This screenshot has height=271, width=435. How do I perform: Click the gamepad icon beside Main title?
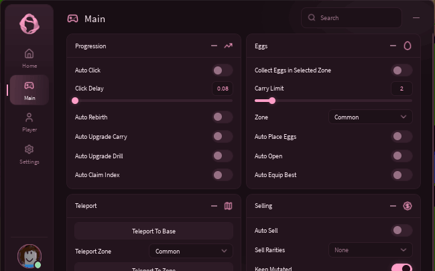pos(72,19)
